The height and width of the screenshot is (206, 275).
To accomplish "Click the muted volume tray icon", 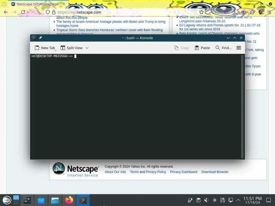I will [207, 200].
